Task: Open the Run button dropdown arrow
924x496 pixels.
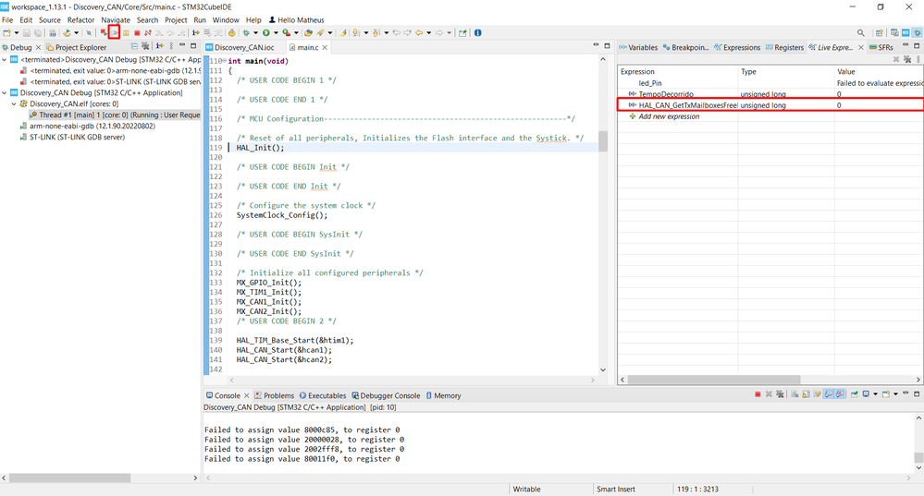Action: pyautogui.click(x=274, y=33)
